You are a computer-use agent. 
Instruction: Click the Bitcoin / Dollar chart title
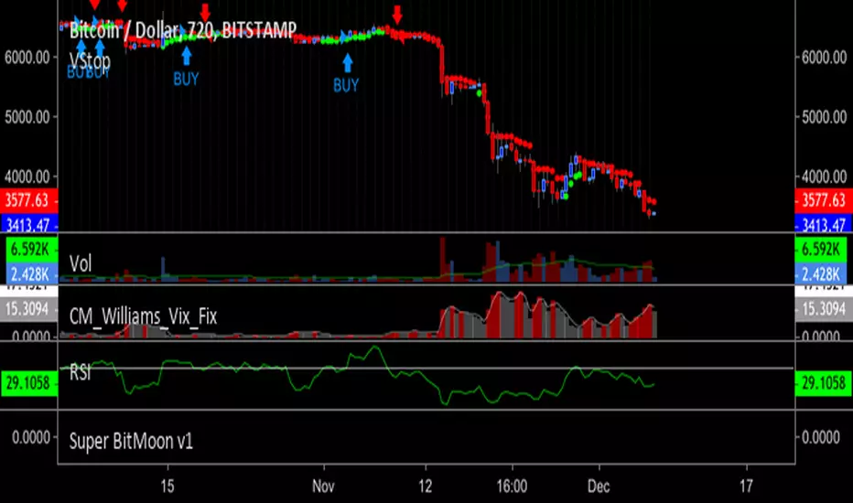point(183,29)
